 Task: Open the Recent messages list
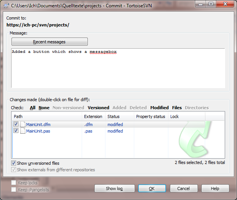49,42
